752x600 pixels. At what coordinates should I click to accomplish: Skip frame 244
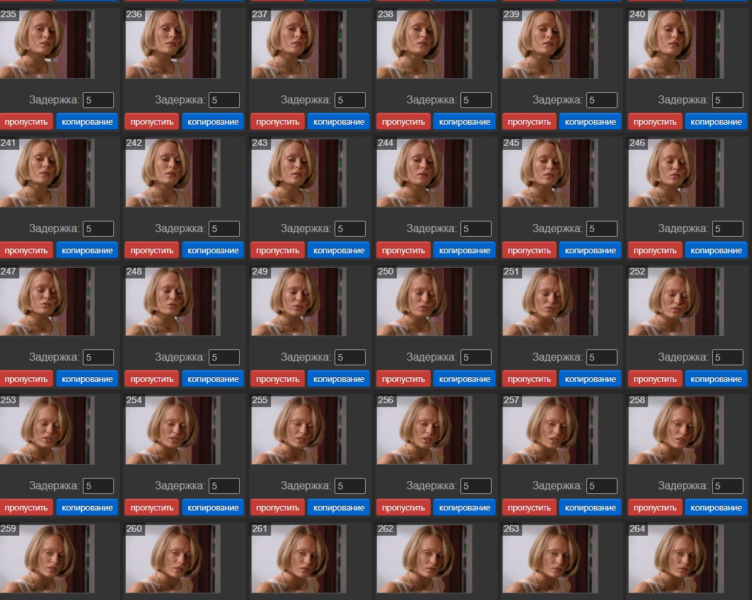pyautogui.click(x=403, y=251)
